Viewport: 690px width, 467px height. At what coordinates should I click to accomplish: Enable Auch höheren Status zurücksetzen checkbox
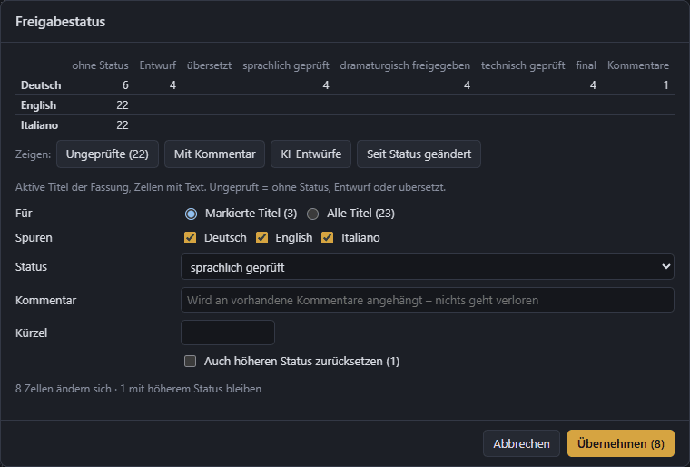coord(190,362)
